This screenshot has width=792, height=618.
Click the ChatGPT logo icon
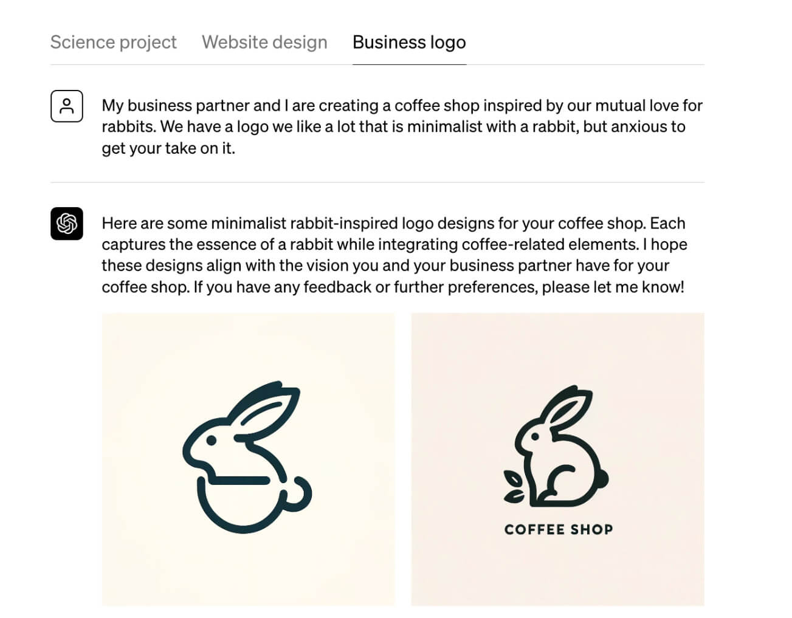[x=67, y=224]
